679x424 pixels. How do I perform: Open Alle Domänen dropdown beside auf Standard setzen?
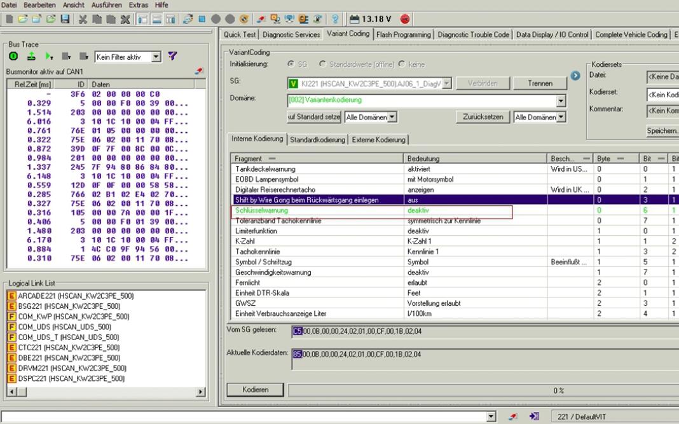(x=392, y=117)
